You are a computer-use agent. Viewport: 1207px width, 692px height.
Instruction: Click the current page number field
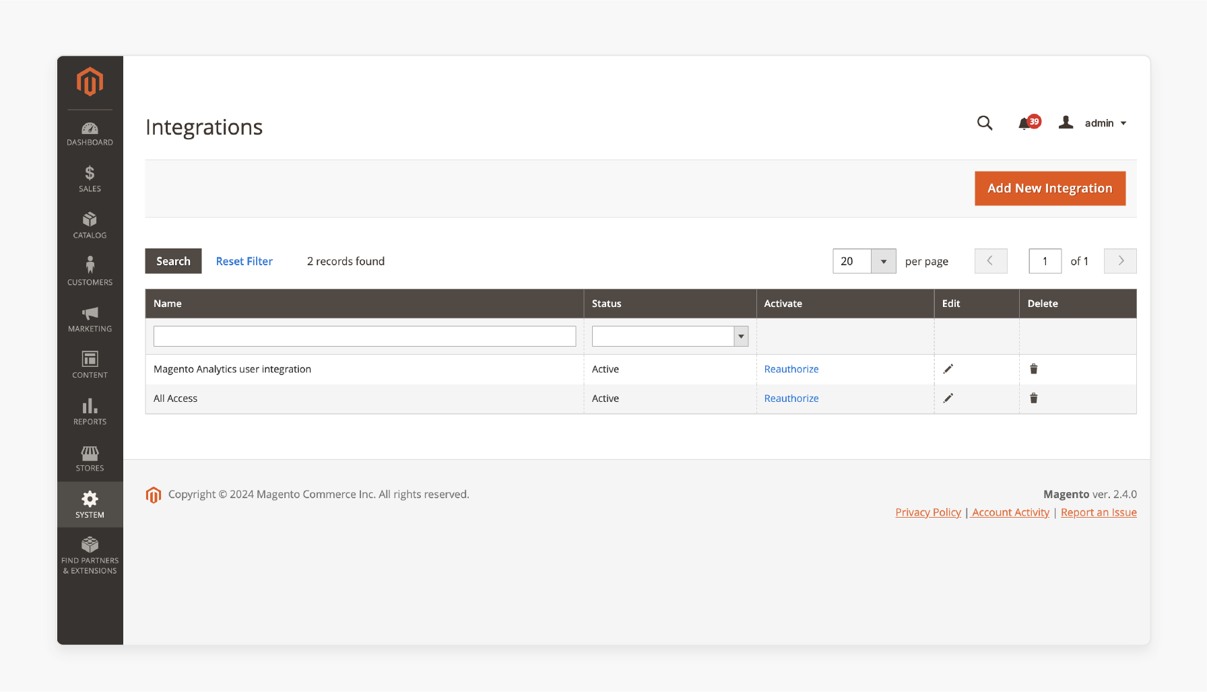[x=1045, y=261]
